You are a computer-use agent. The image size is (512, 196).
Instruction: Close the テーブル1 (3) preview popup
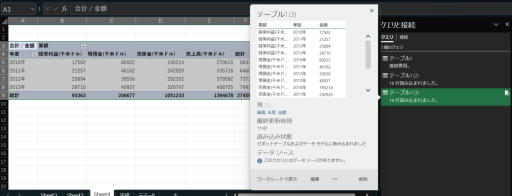(x=371, y=10)
